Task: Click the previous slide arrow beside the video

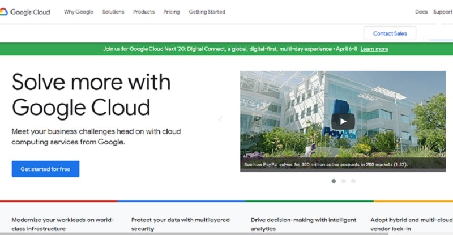Action: 220,119
